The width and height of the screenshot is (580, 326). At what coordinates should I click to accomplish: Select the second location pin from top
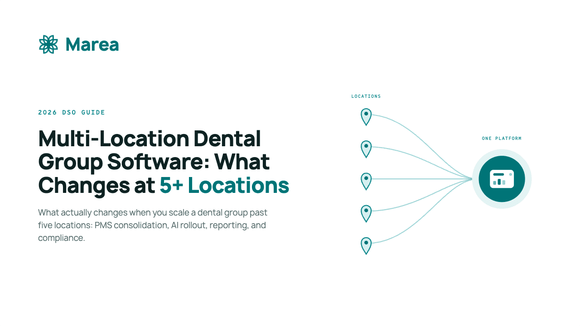tap(366, 149)
